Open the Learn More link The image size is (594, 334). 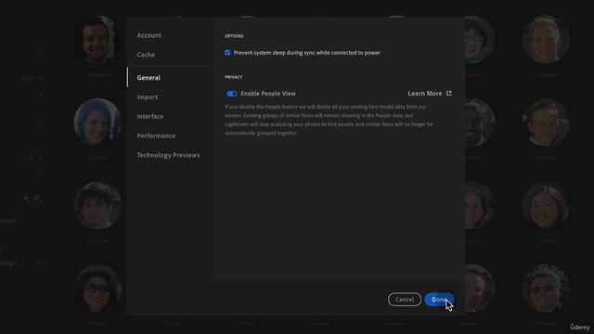(425, 93)
